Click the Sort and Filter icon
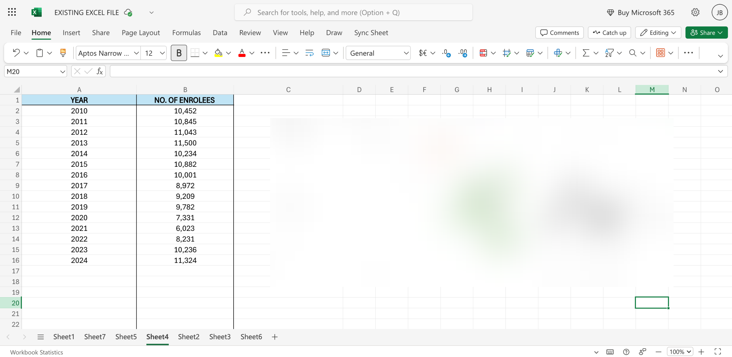 tap(609, 53)
